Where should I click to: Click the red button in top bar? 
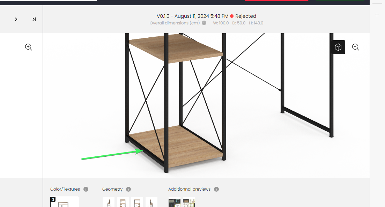pyautogui.click(x=276, y=0)
